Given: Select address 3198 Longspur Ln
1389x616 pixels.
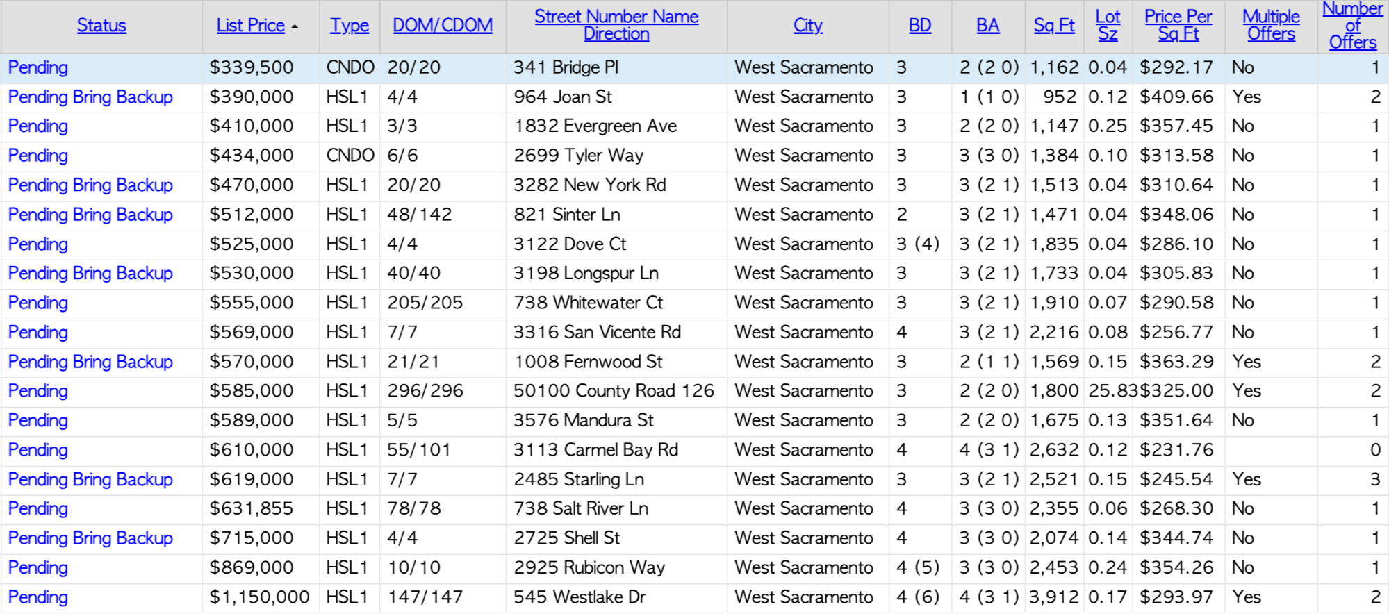Looking at the screenshot, I should point(586,273).
